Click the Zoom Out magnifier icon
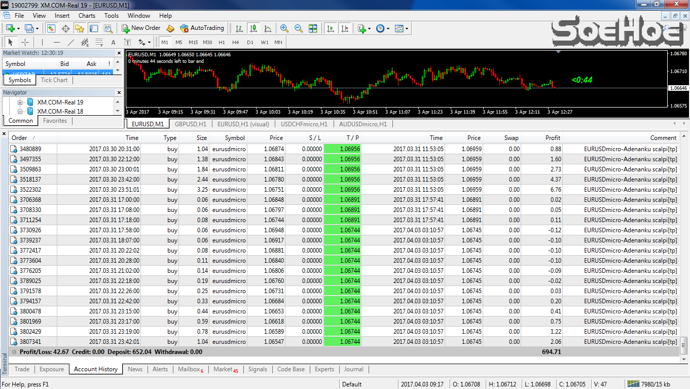Viewport: 690px width, 389px height. pyautogui.click(x=299, y=28)
